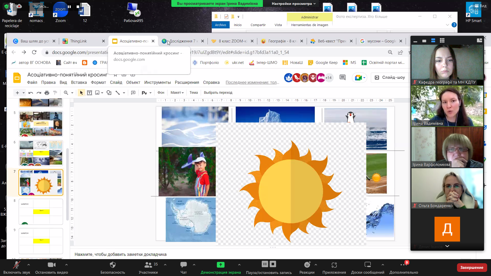The width and height of the screenshot is (491, 276).
Task: Go forward in browser
Action: point(24,52)
